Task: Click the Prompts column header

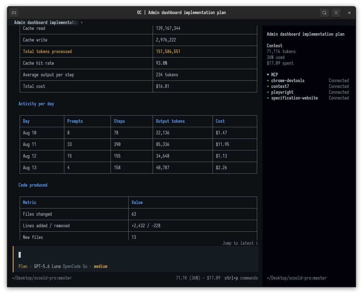Action: (x=75, y=121)
